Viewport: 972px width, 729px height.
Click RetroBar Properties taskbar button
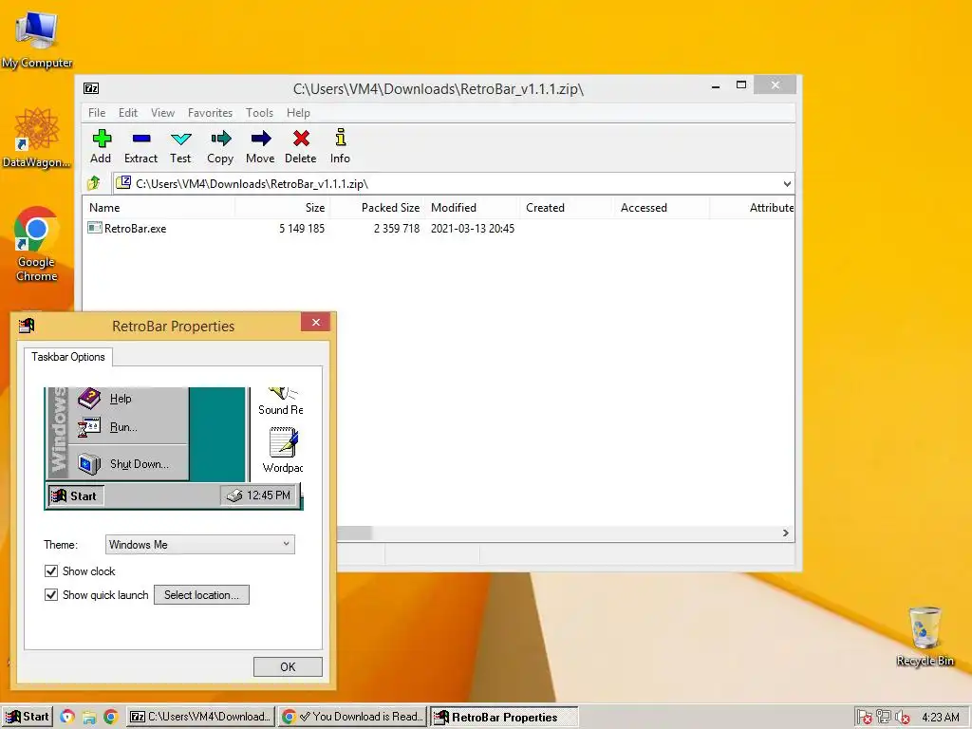pyautogui.click(x=504, y=718)
